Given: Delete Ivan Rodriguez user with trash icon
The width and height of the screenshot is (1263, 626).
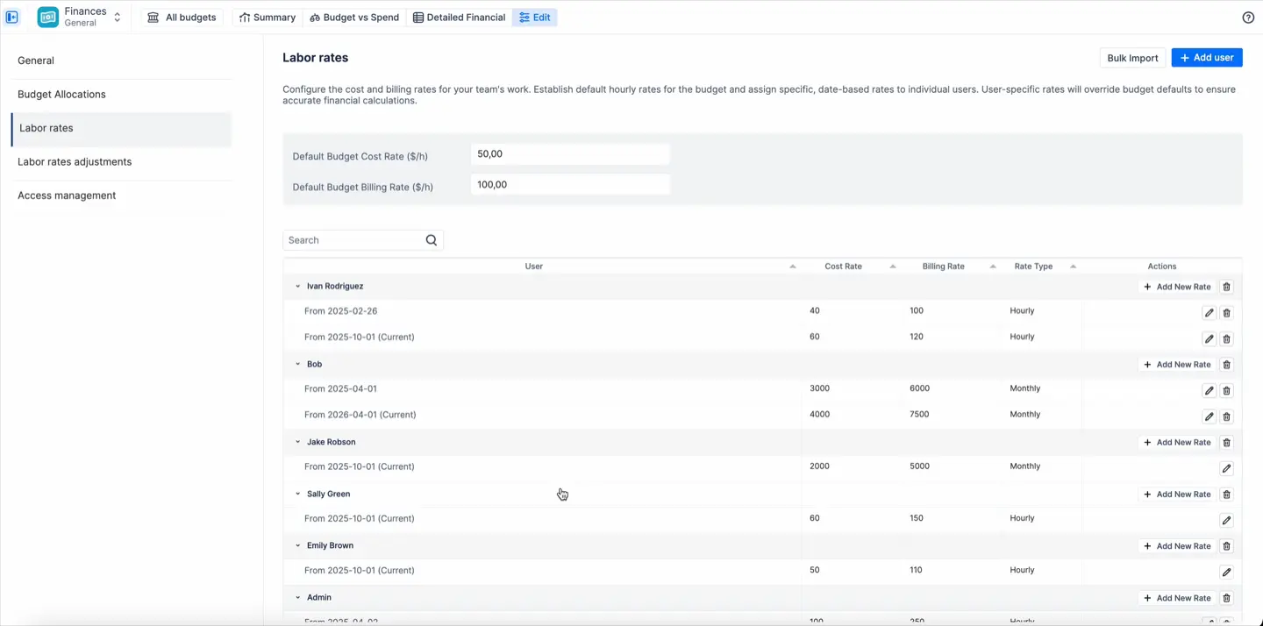Looking at the screenshot, I should (x=1227, y=287).
